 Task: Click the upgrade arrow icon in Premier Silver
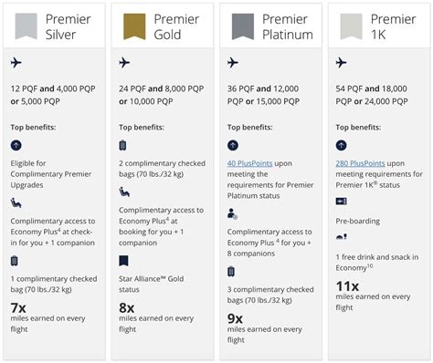[x=16, y=145]
